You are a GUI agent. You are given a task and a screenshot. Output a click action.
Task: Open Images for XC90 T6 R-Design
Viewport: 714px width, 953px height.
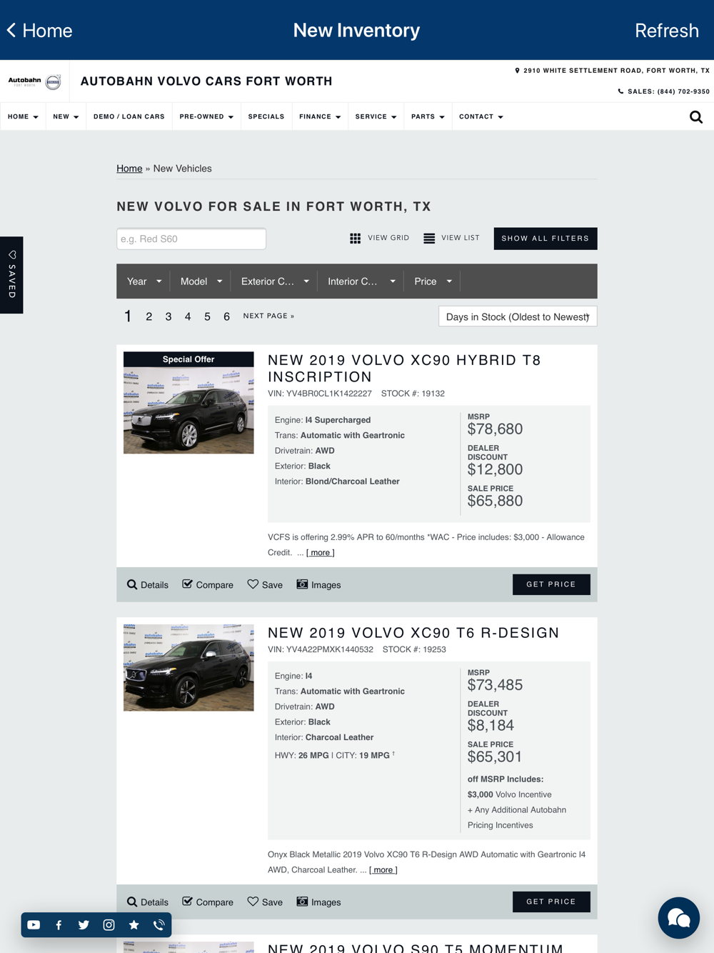pos(318,902)
